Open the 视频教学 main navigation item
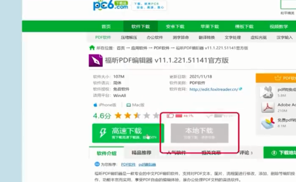296x182 pixels. tap(279, 26)
